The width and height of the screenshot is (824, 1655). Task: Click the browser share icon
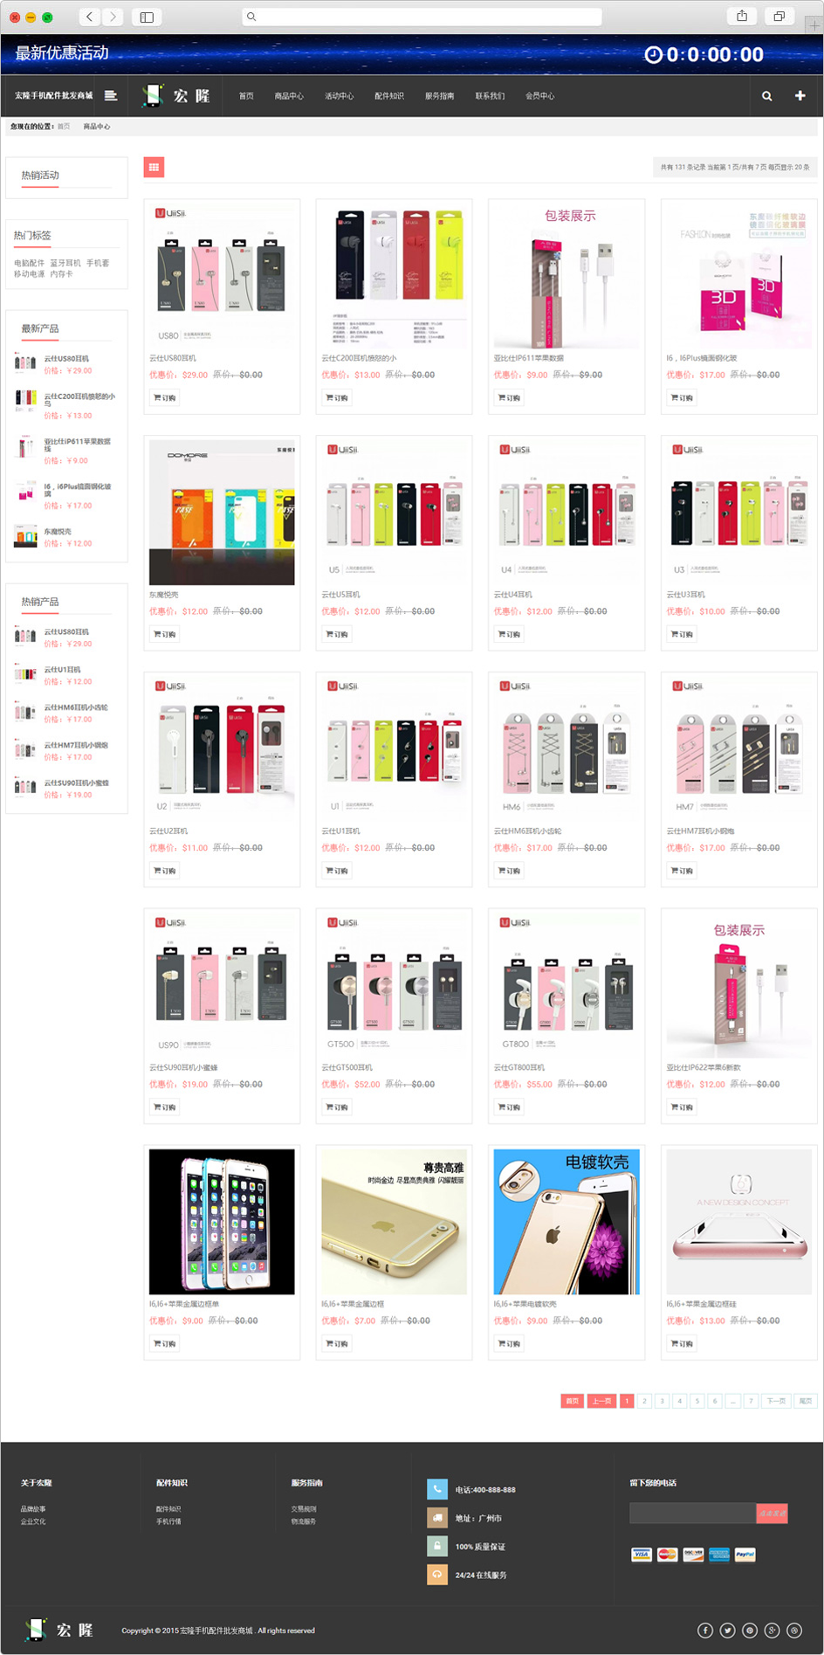(742, 16)
